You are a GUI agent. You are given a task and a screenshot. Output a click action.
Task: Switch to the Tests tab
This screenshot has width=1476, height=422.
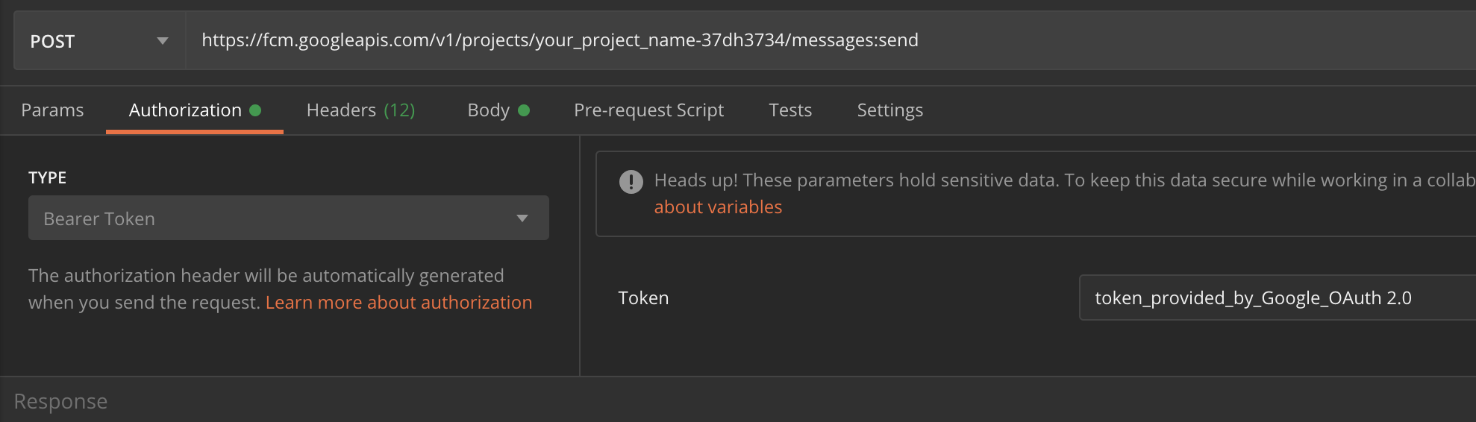(x=790, y=110)
